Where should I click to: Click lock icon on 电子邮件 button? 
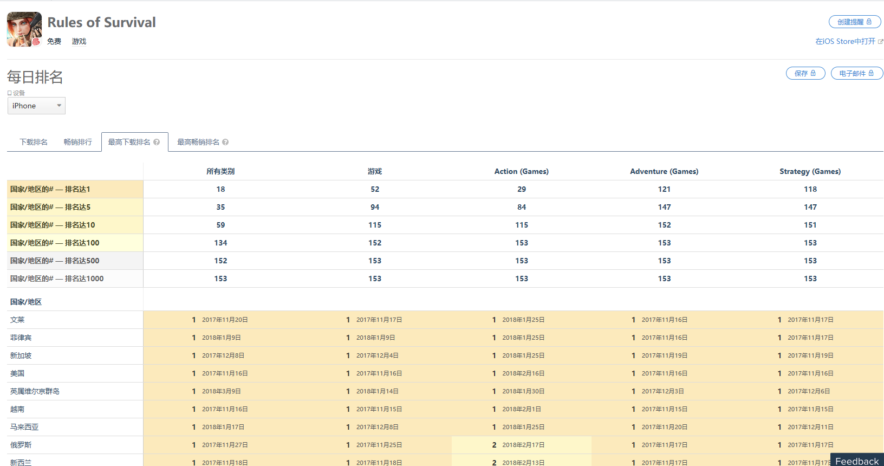pyautogui.click(x=871, y=73)
